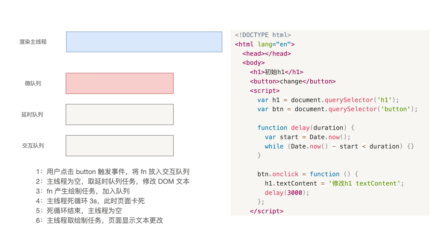
Task: Click the opening <script> tag line
Action: (264, 91)
